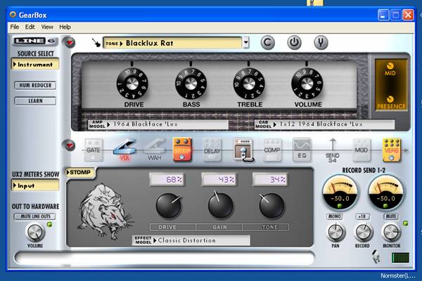Open the Help menu
This screenshot has height=281, width=422.
click(65, 27)
